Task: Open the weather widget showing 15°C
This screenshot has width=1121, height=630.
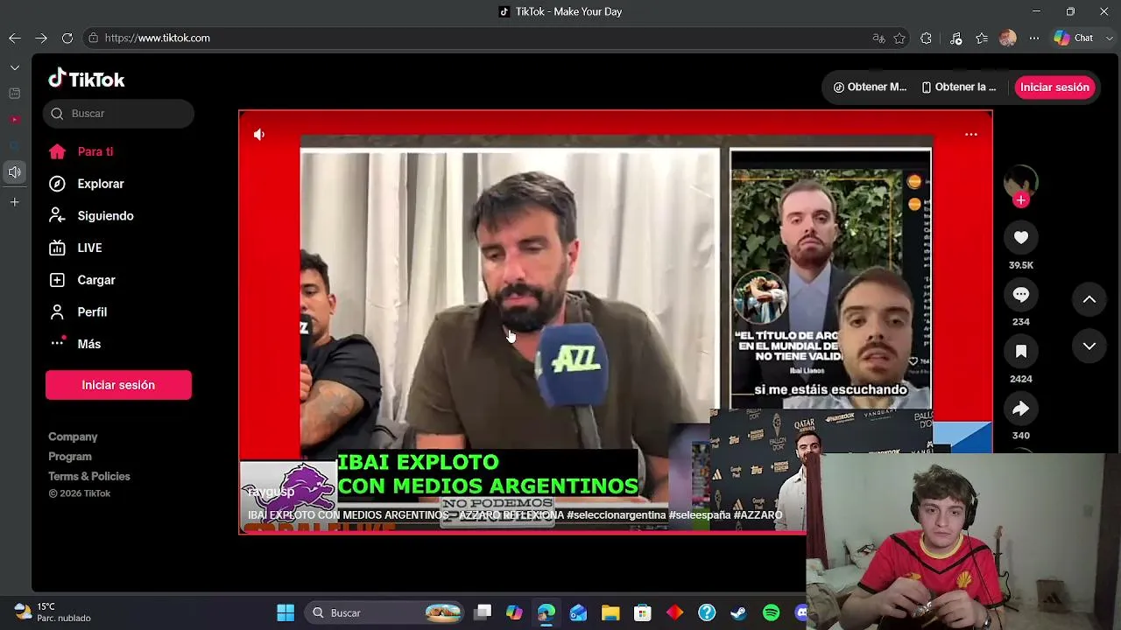Action: click(x=53, y=612)
